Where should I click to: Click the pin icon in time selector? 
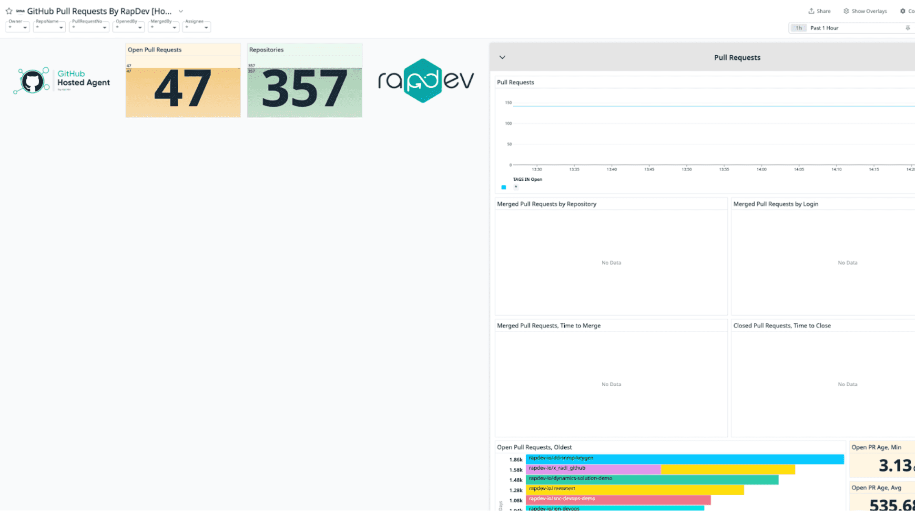(907, 28)
